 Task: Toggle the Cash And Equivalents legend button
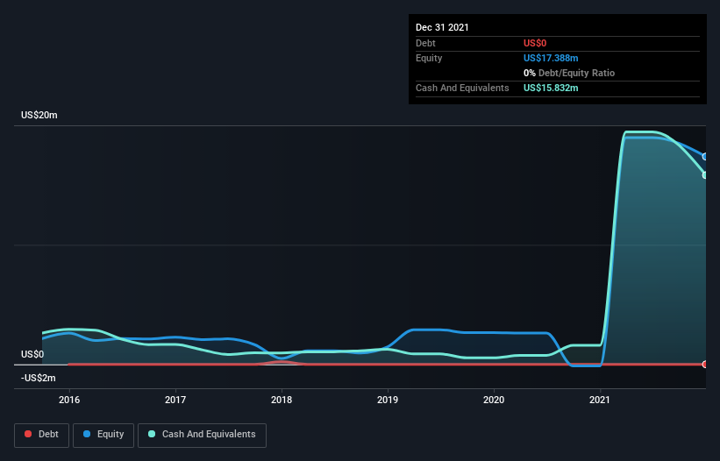(x=202, y=435)
